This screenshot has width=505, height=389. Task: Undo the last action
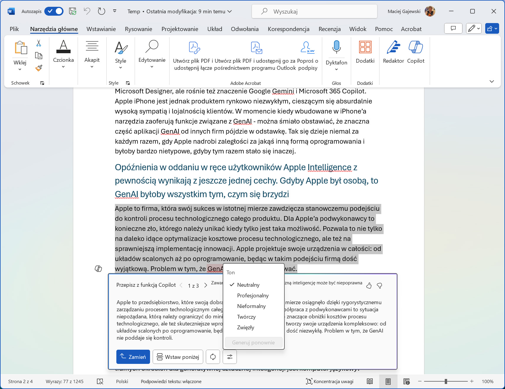pos(87,11)
